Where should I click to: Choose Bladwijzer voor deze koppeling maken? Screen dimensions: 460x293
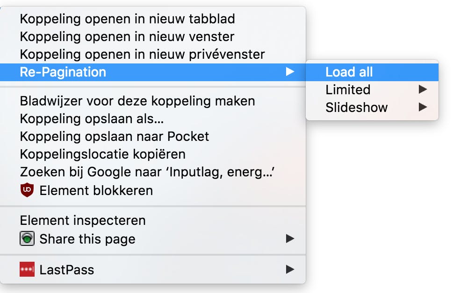137,101
